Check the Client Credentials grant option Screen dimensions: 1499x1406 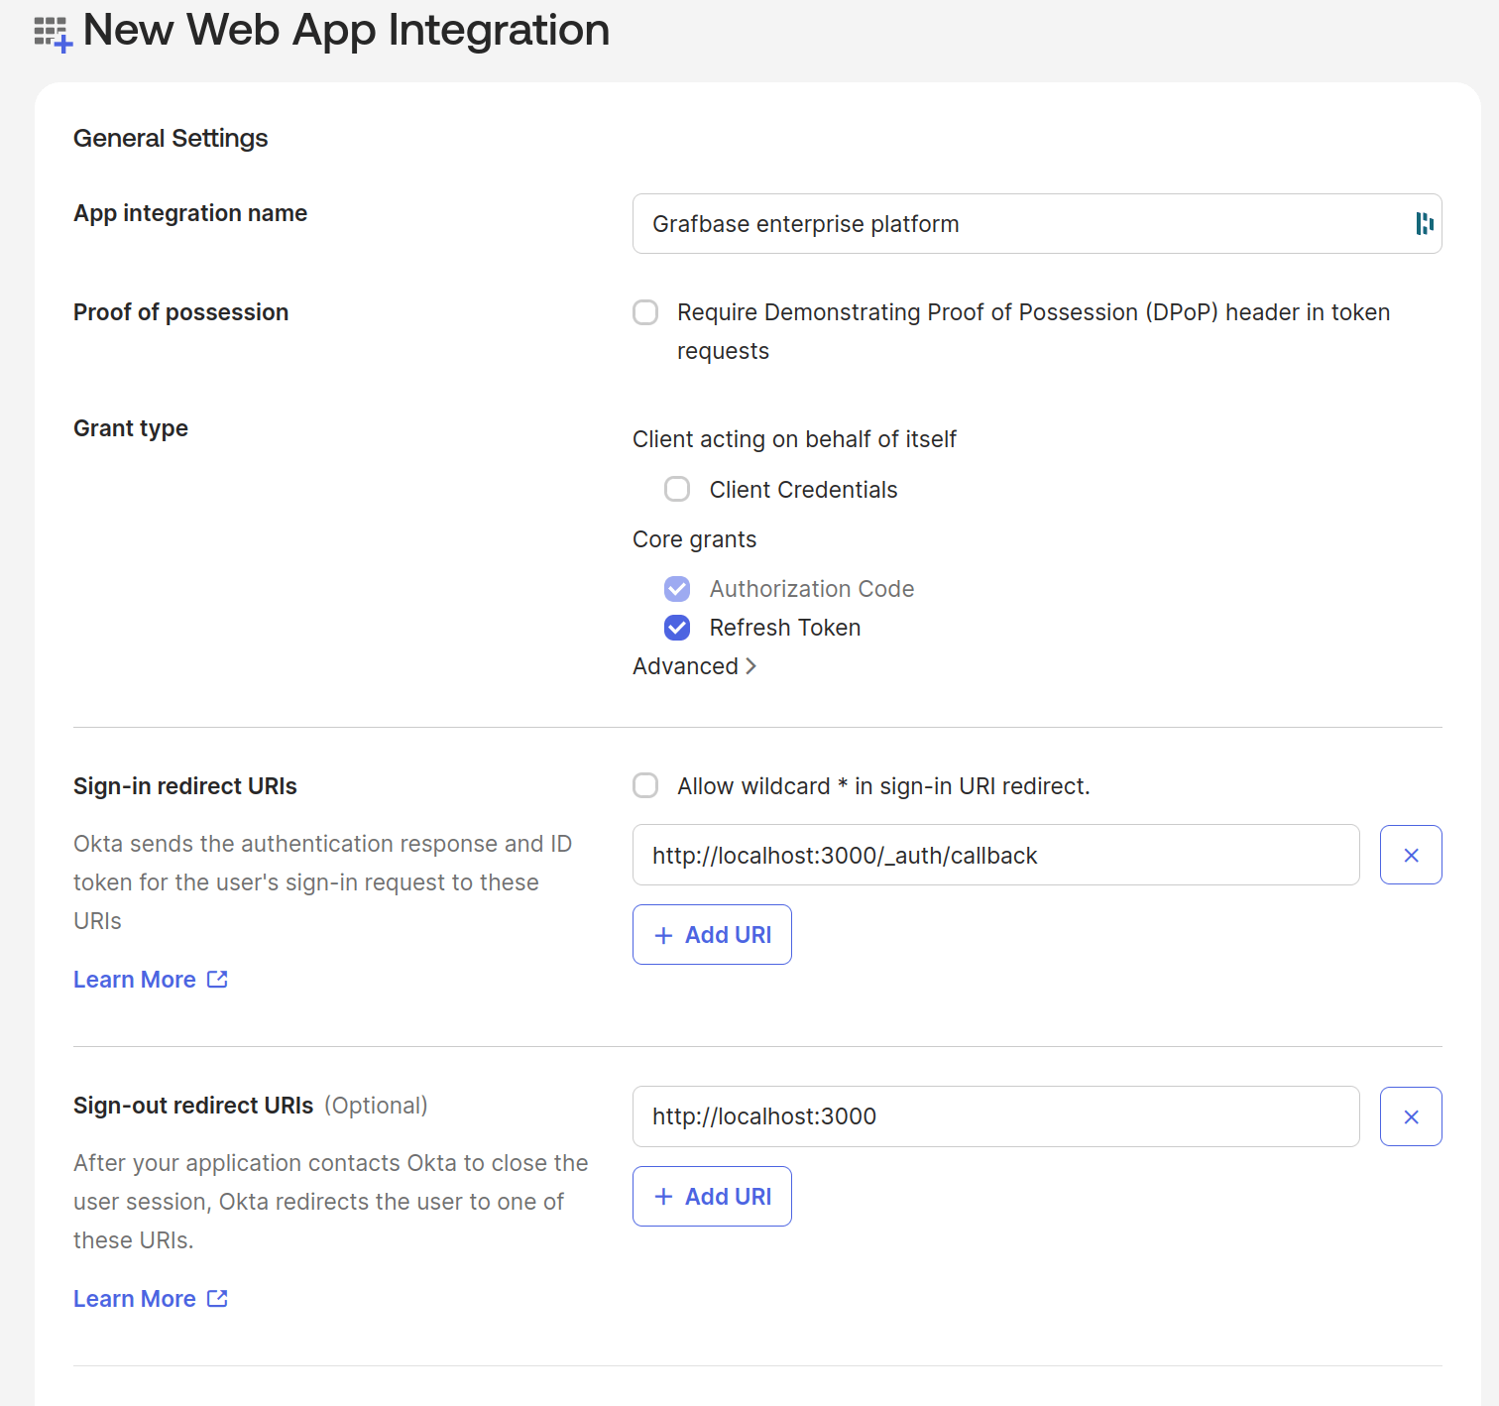coord(676,489)
